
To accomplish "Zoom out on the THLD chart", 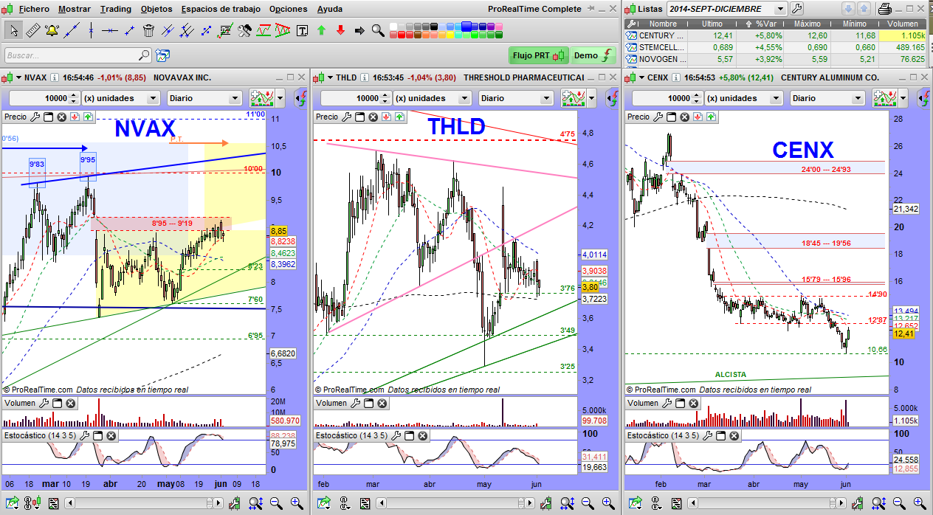I will click(588, 504).
